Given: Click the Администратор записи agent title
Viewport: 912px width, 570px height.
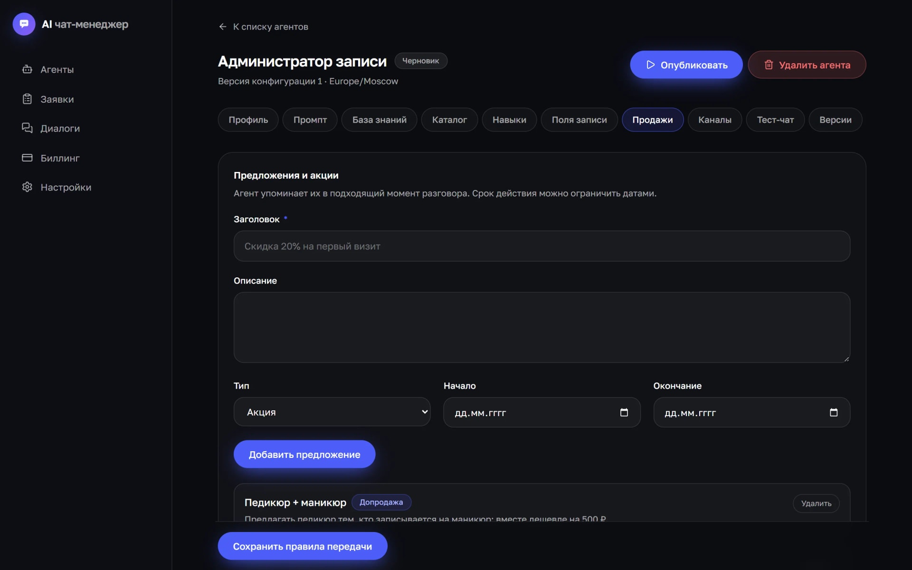Looking at the screenshot, I should tap(302, 61).
